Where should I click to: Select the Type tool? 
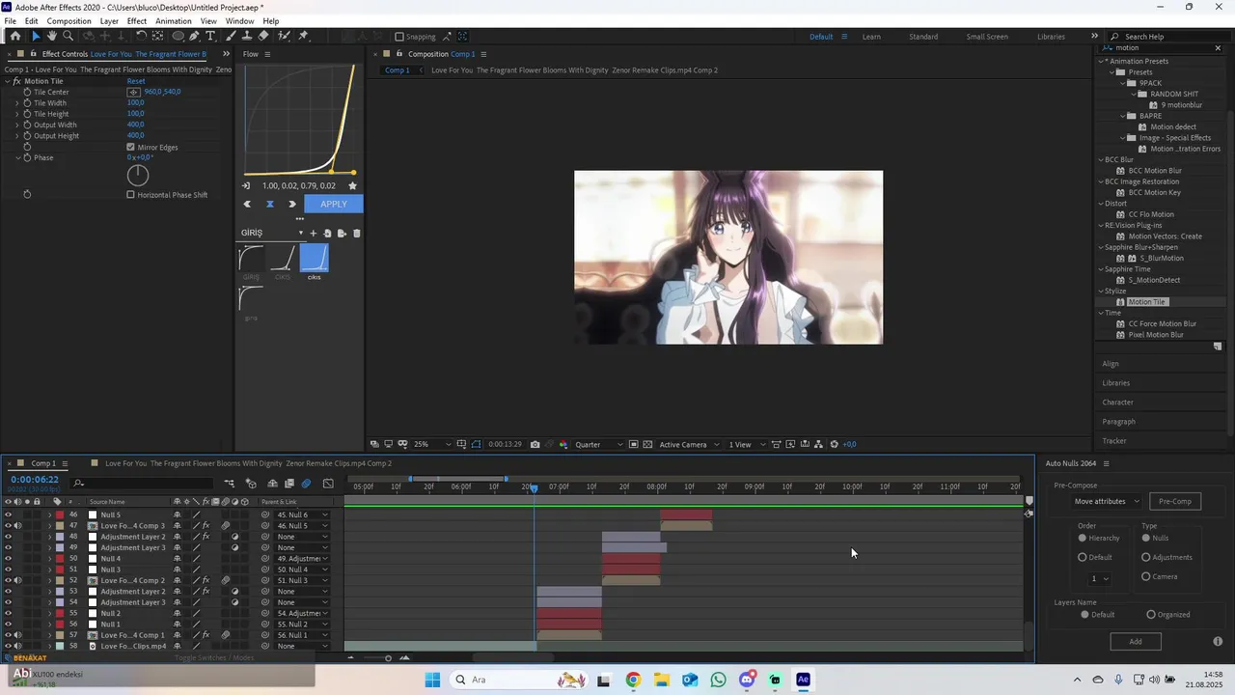click(x=210, y=37)
